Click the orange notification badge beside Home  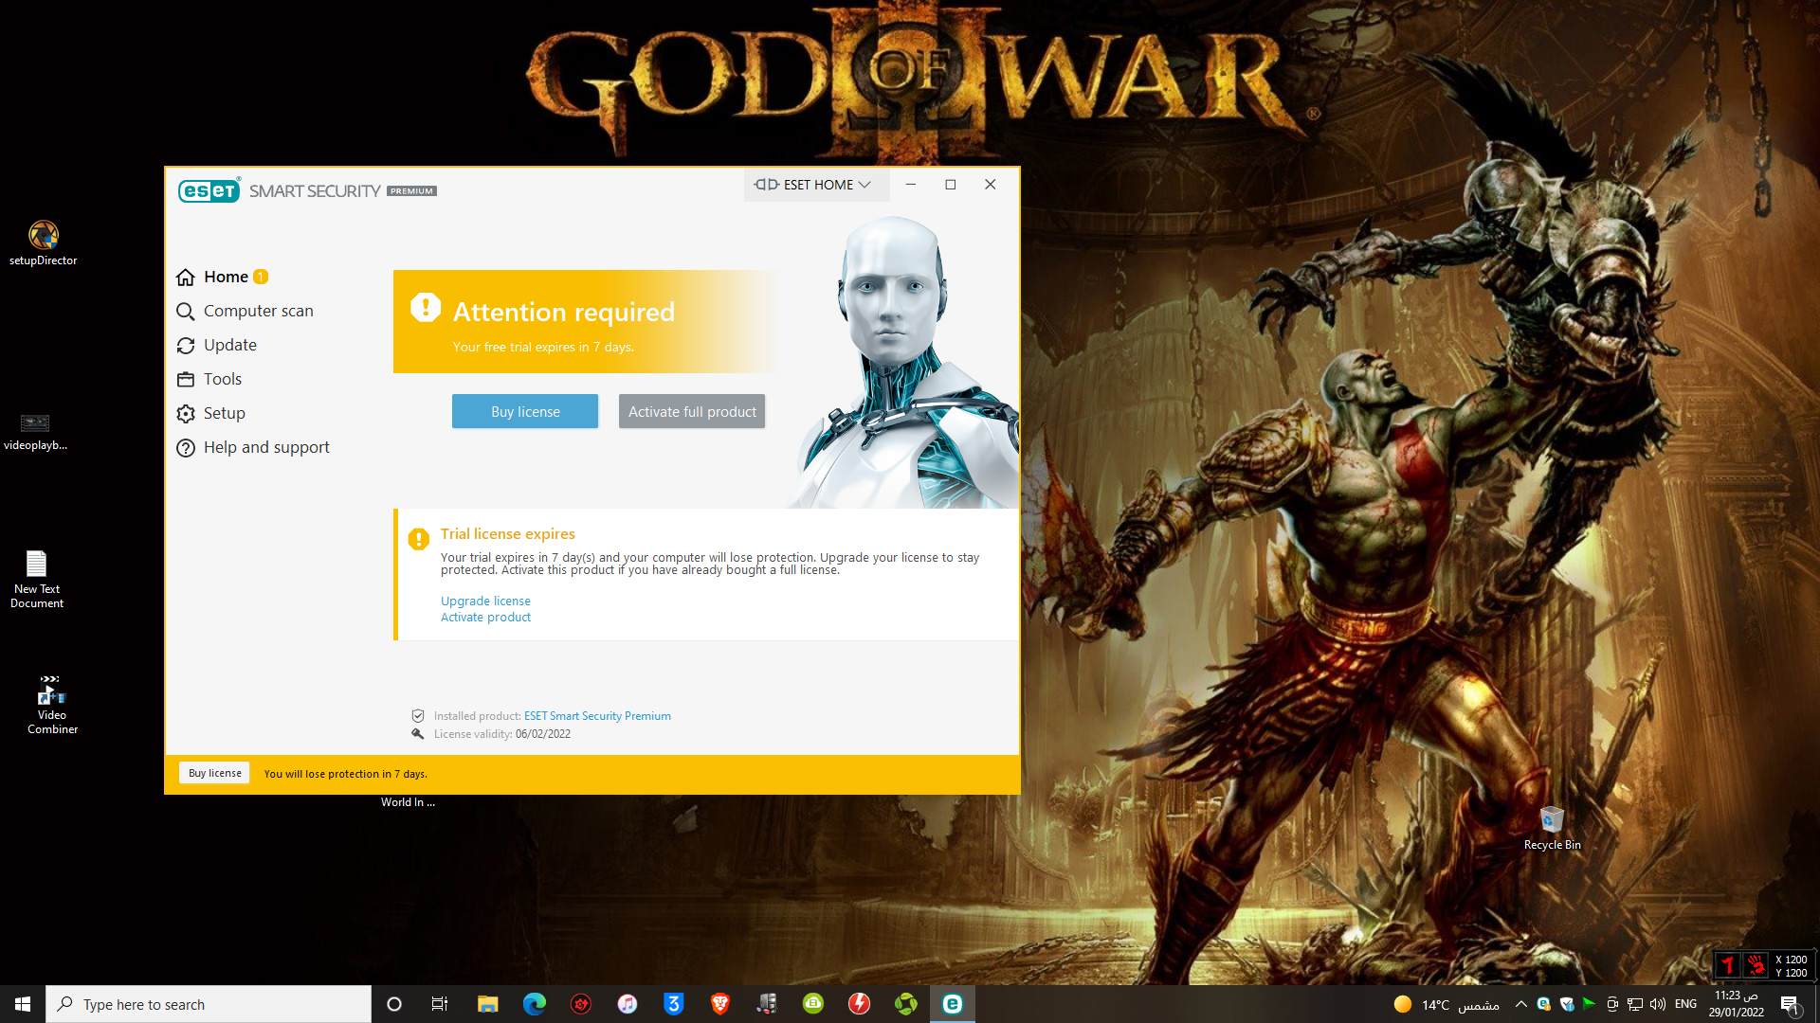(261, 277)
